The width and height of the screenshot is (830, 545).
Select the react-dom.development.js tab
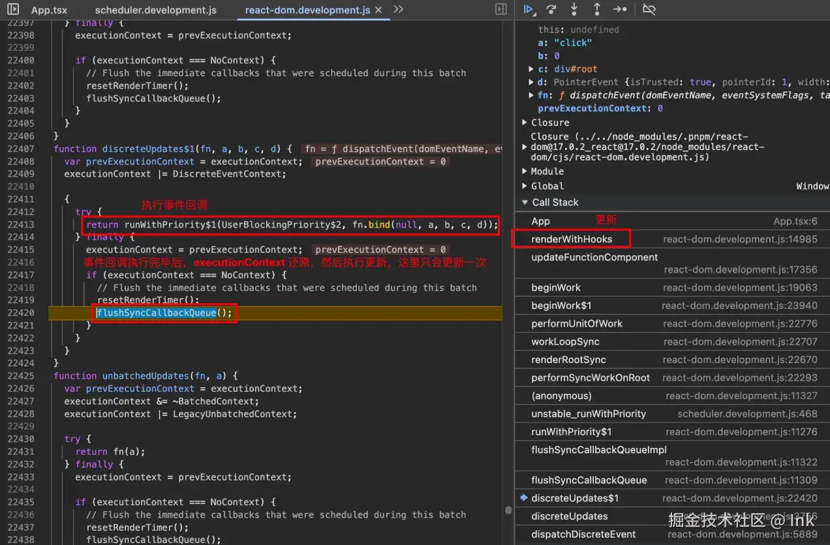[307, 10]
